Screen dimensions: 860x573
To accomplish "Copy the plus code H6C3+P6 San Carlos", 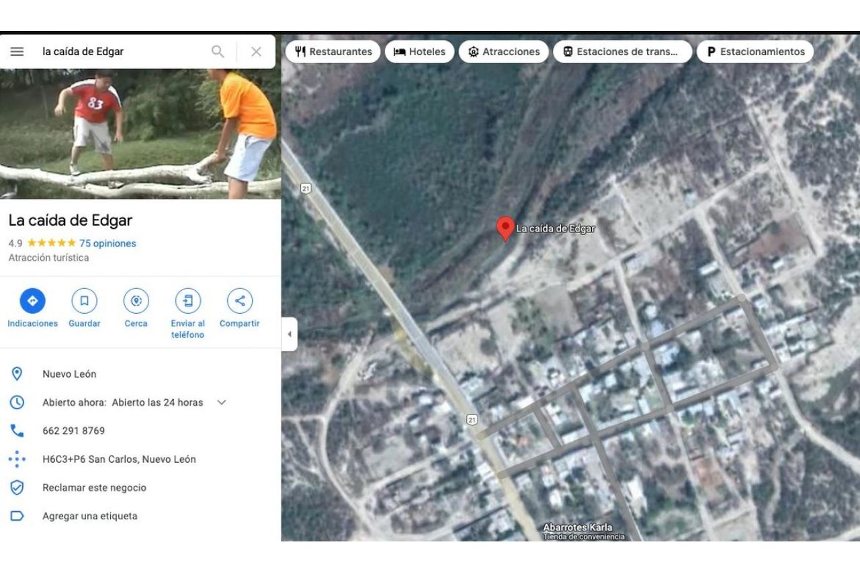I will coord(119,459).
